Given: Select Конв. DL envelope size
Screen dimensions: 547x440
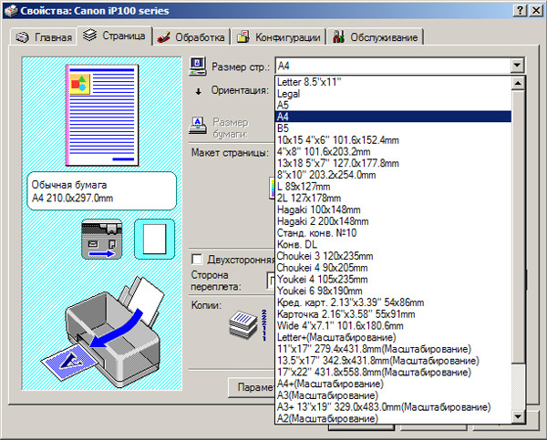Looking at the screenshot, I should point(393,244).
